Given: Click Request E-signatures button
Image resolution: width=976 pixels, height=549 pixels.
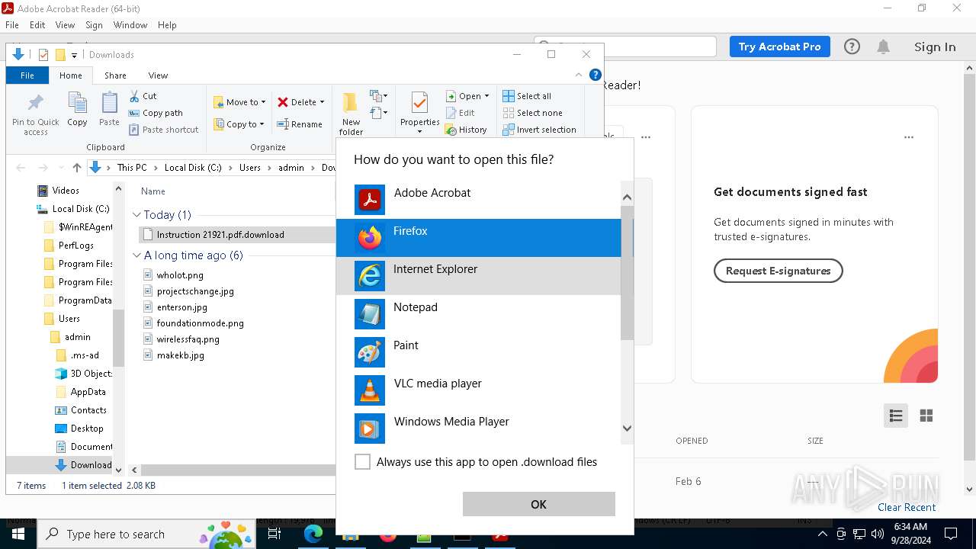Looking at the screenshot, I should pyautogui.click(x=778, y=271).
